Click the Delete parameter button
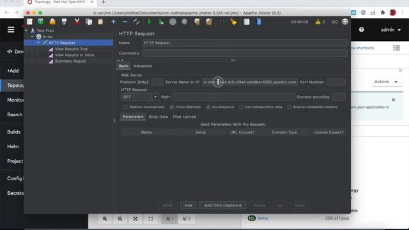 point(259,206)
